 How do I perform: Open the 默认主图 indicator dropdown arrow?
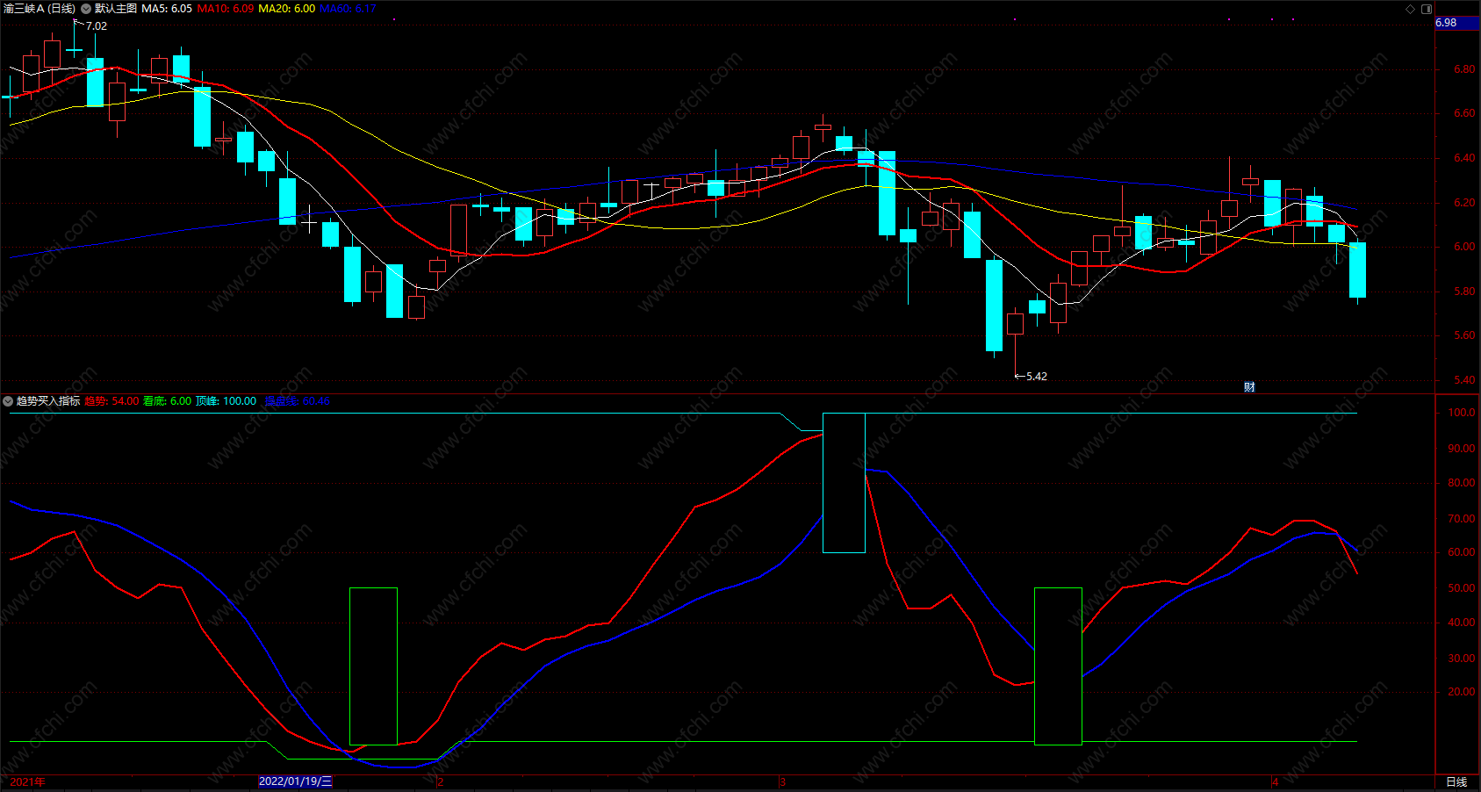[x=86, y=9]
